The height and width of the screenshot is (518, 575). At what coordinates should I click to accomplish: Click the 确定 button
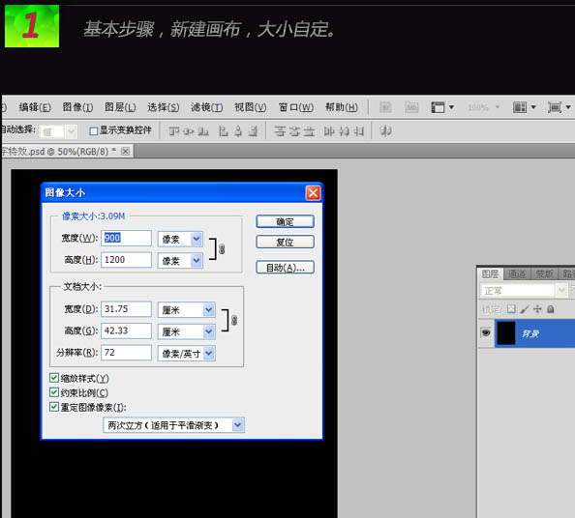click(285, 221)
